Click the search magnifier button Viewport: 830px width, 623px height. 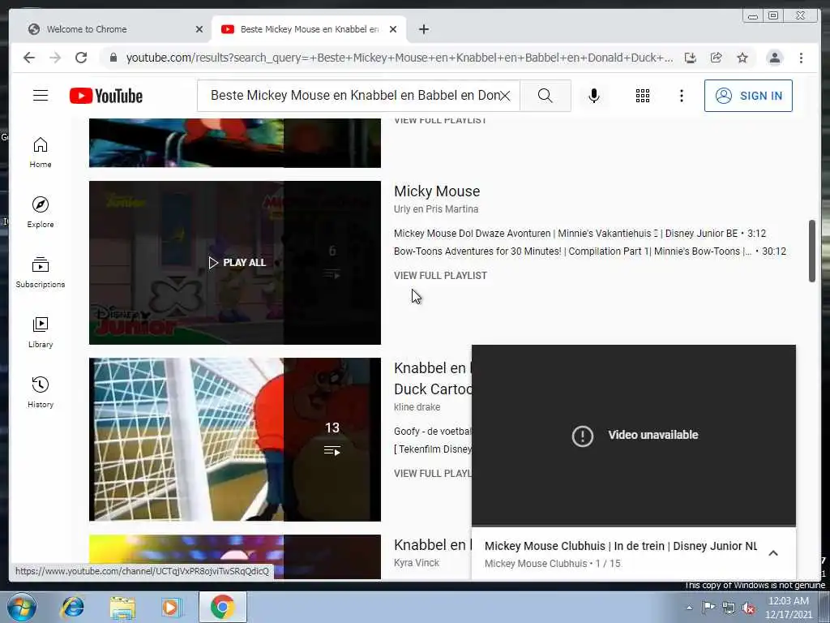click(x=545, y=96)
